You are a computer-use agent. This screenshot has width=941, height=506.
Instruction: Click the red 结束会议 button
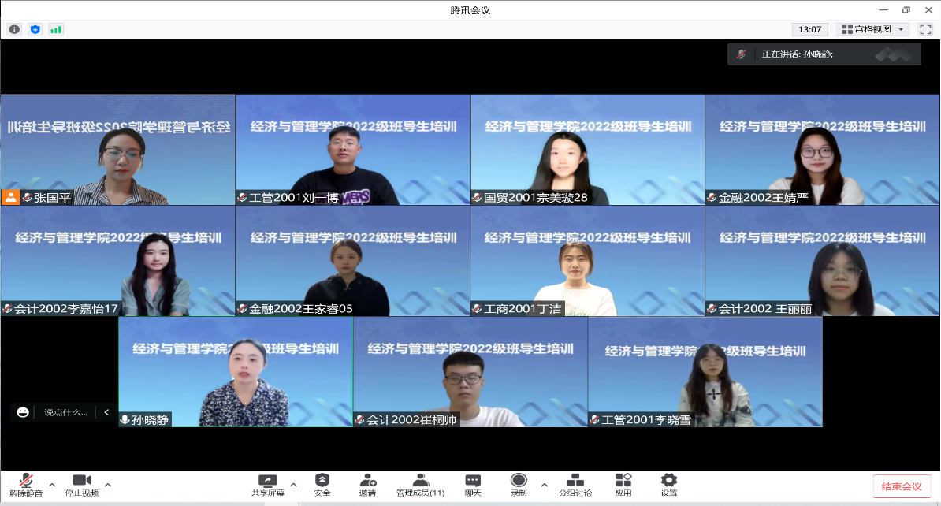[902, 486]
